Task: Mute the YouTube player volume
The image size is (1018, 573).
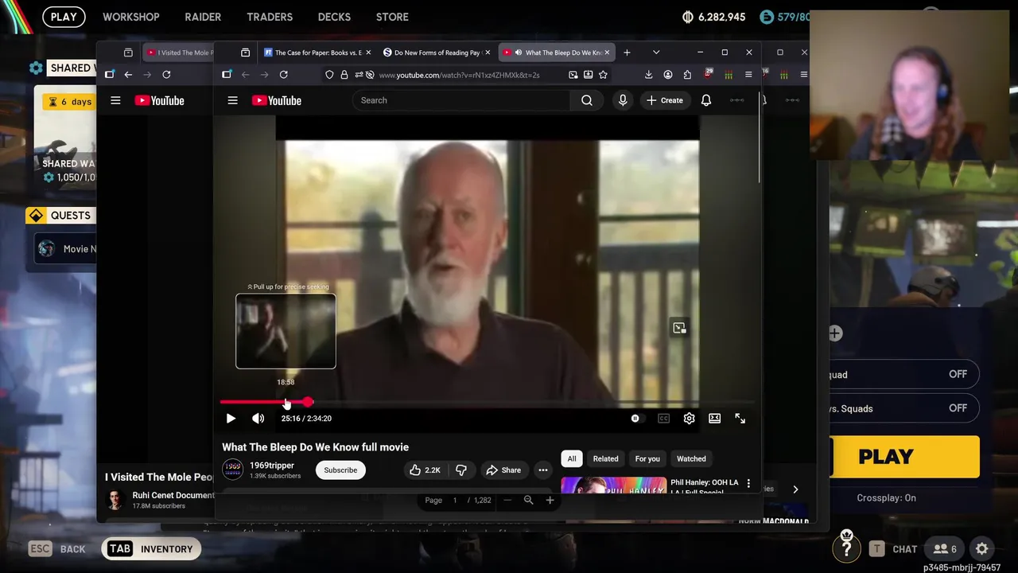Action: tap(258, 419)
